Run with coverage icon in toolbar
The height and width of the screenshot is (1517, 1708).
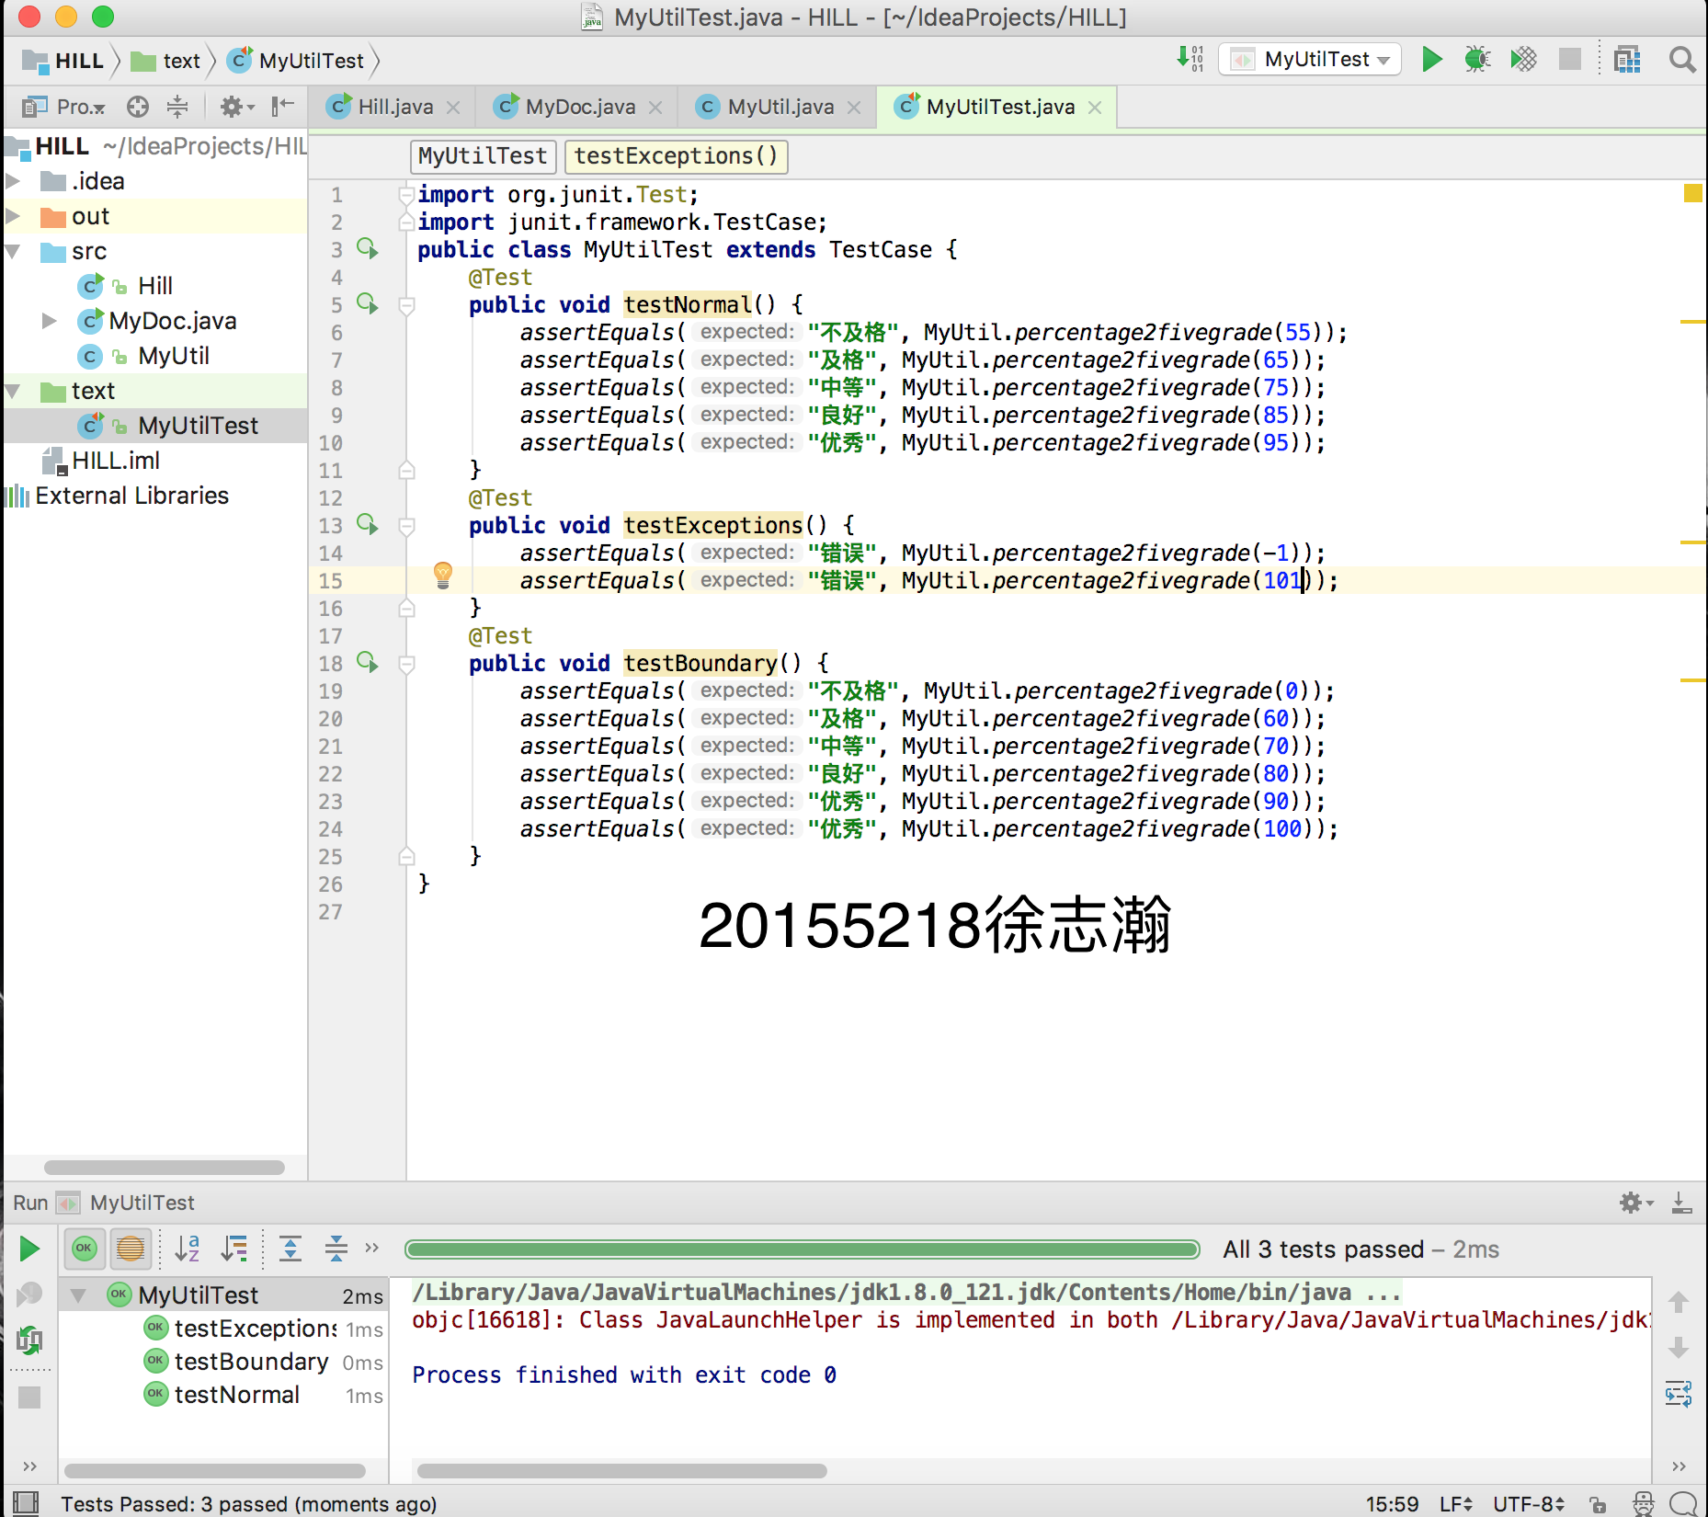[x=1523, y=60]
